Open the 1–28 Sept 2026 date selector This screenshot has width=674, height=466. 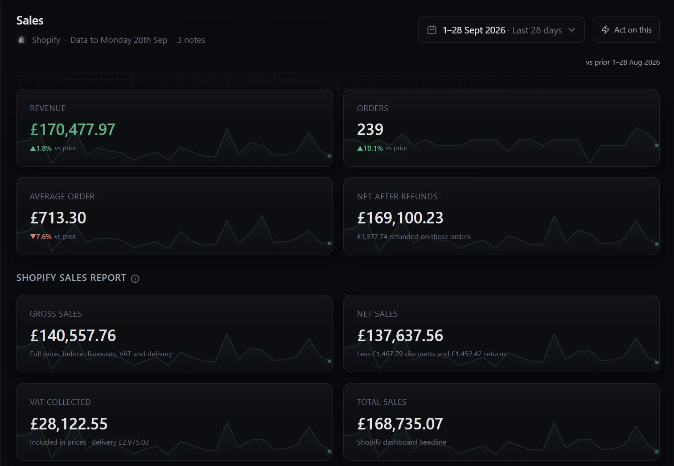[501, 30]
